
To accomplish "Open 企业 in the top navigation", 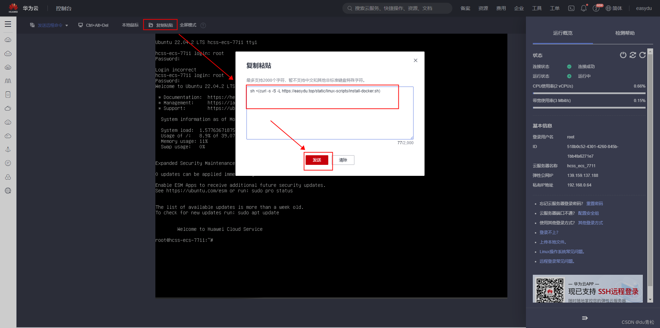I will coord(519,8).
